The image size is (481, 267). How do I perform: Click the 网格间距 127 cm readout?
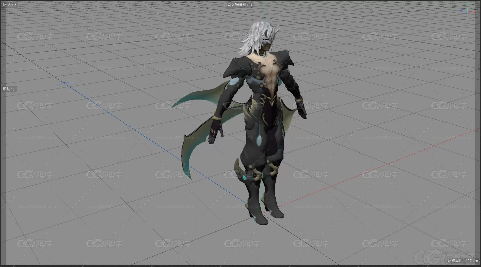[x=463, y=261]
